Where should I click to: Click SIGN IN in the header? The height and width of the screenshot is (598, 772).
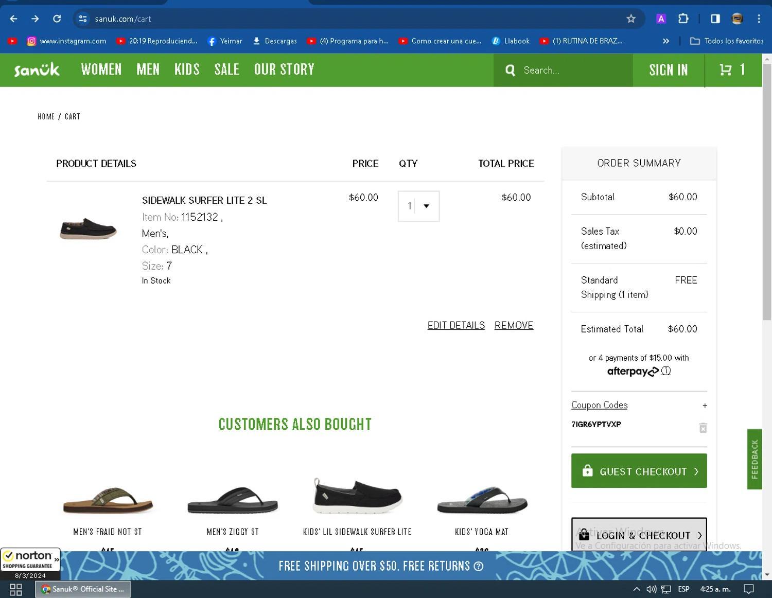point(669,70)
